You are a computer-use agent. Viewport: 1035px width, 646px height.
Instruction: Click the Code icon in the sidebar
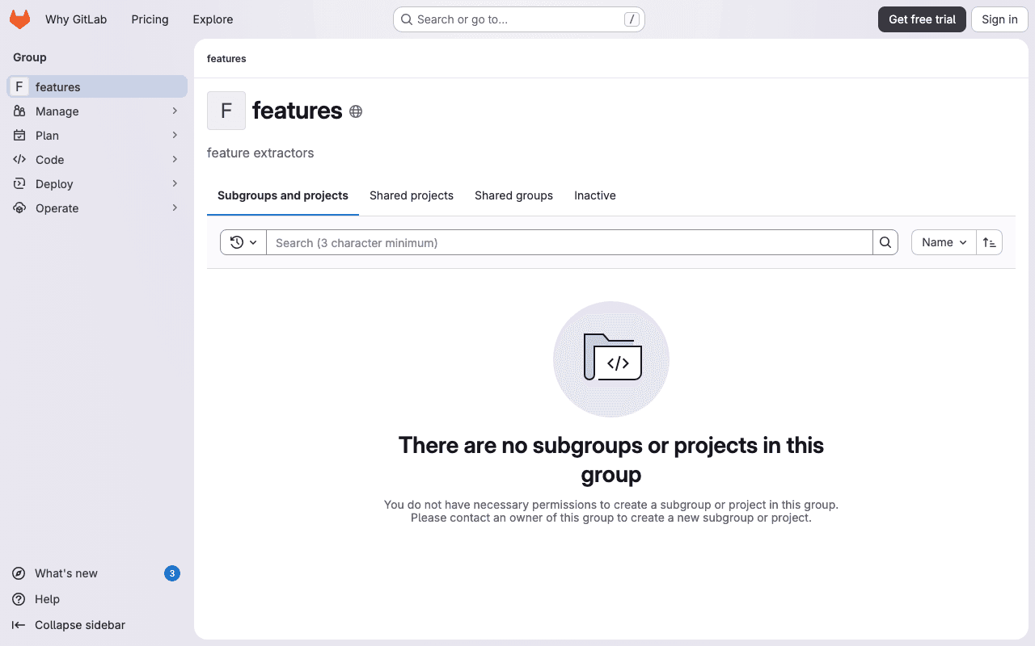[x=19, y=159]
